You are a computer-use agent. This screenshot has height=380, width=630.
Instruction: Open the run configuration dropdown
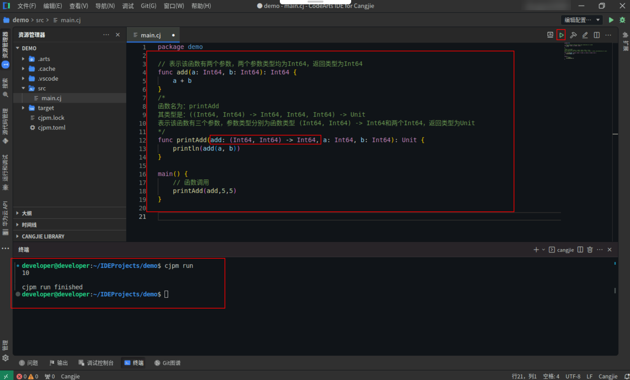pyautogui.click(x=582, y=20)
